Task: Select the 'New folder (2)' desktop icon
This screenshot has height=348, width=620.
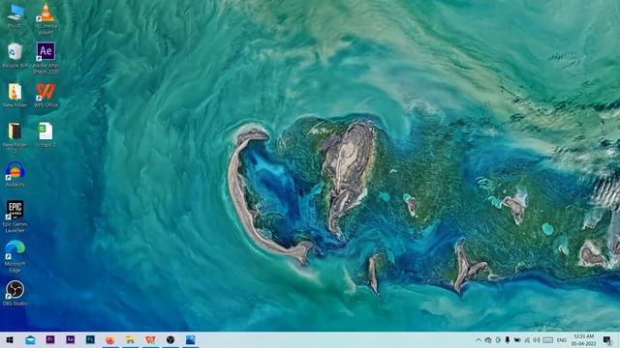Action: coord(15,137)
